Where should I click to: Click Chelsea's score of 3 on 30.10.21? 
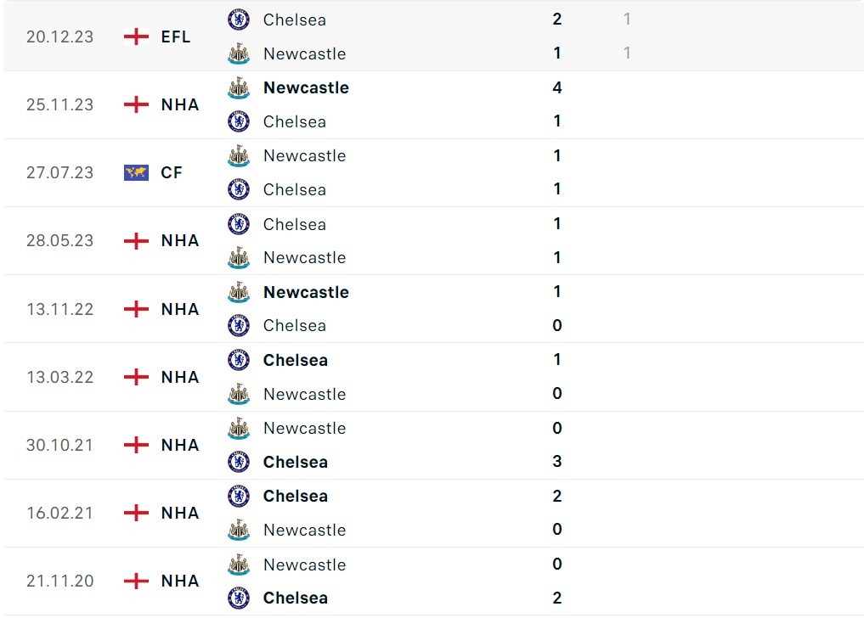557,462
